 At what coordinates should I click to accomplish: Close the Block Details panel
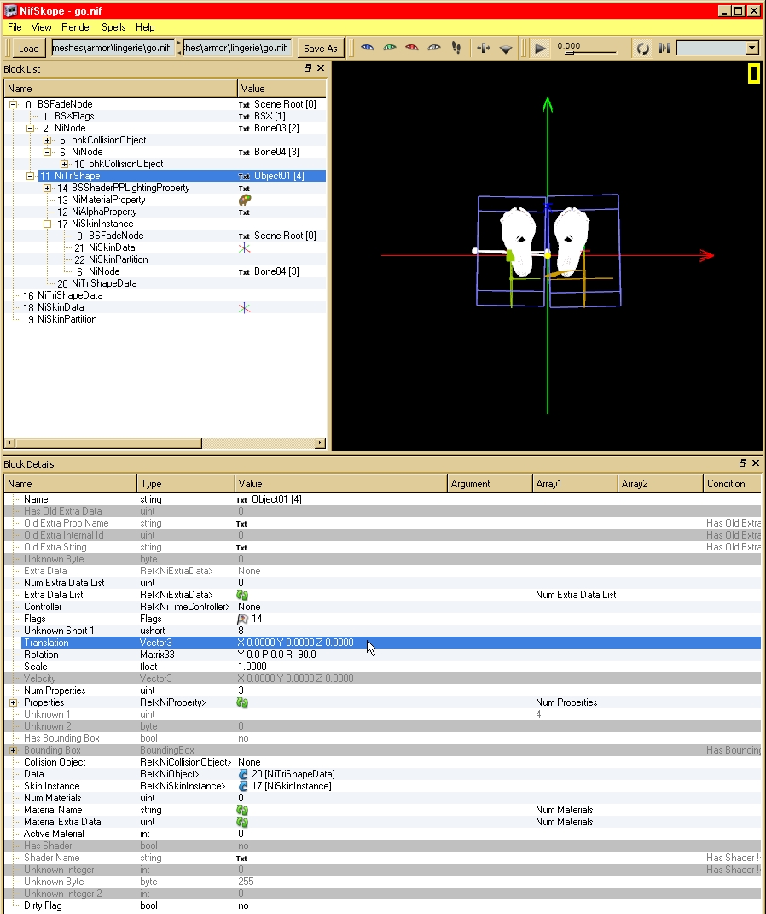coord(756,463)
